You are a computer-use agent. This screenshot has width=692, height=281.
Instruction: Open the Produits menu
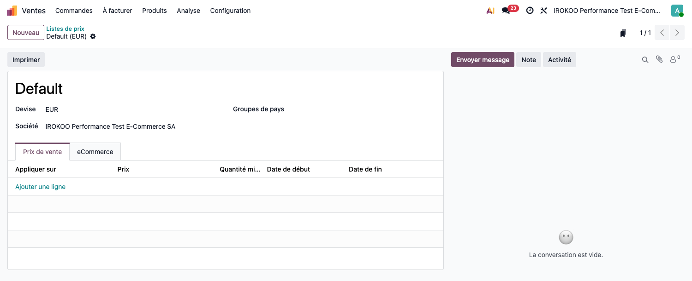(x=155, y=11)
